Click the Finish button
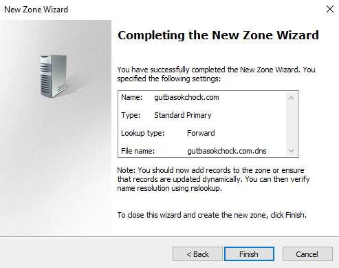The width and height of the screenshot is (339, 268). pos(249,254)
